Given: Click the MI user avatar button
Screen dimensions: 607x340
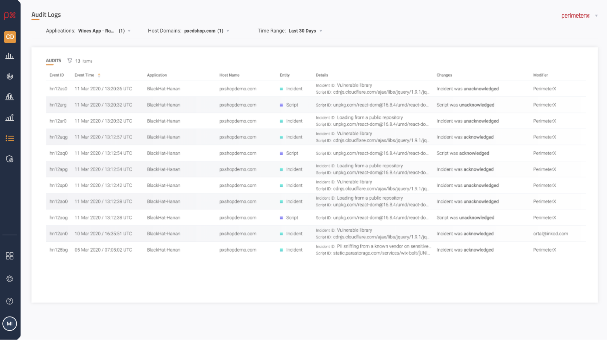Looking at the screenshot, I should pyautogui.click(x=10, y=324).
